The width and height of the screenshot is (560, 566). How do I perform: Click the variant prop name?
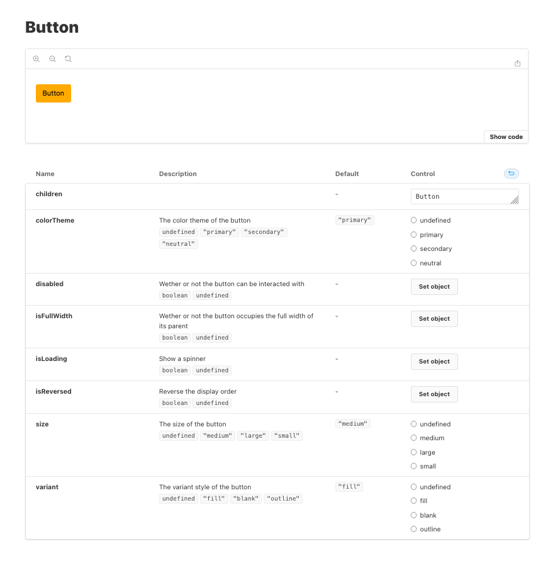click(x=47, y=487)
